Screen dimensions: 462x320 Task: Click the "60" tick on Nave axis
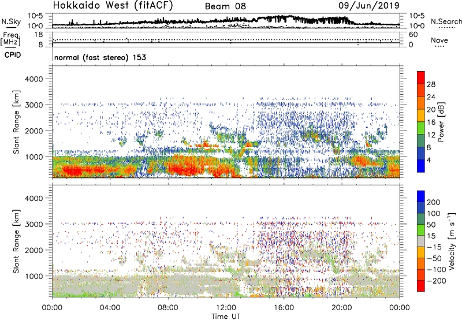pos(413,35)
